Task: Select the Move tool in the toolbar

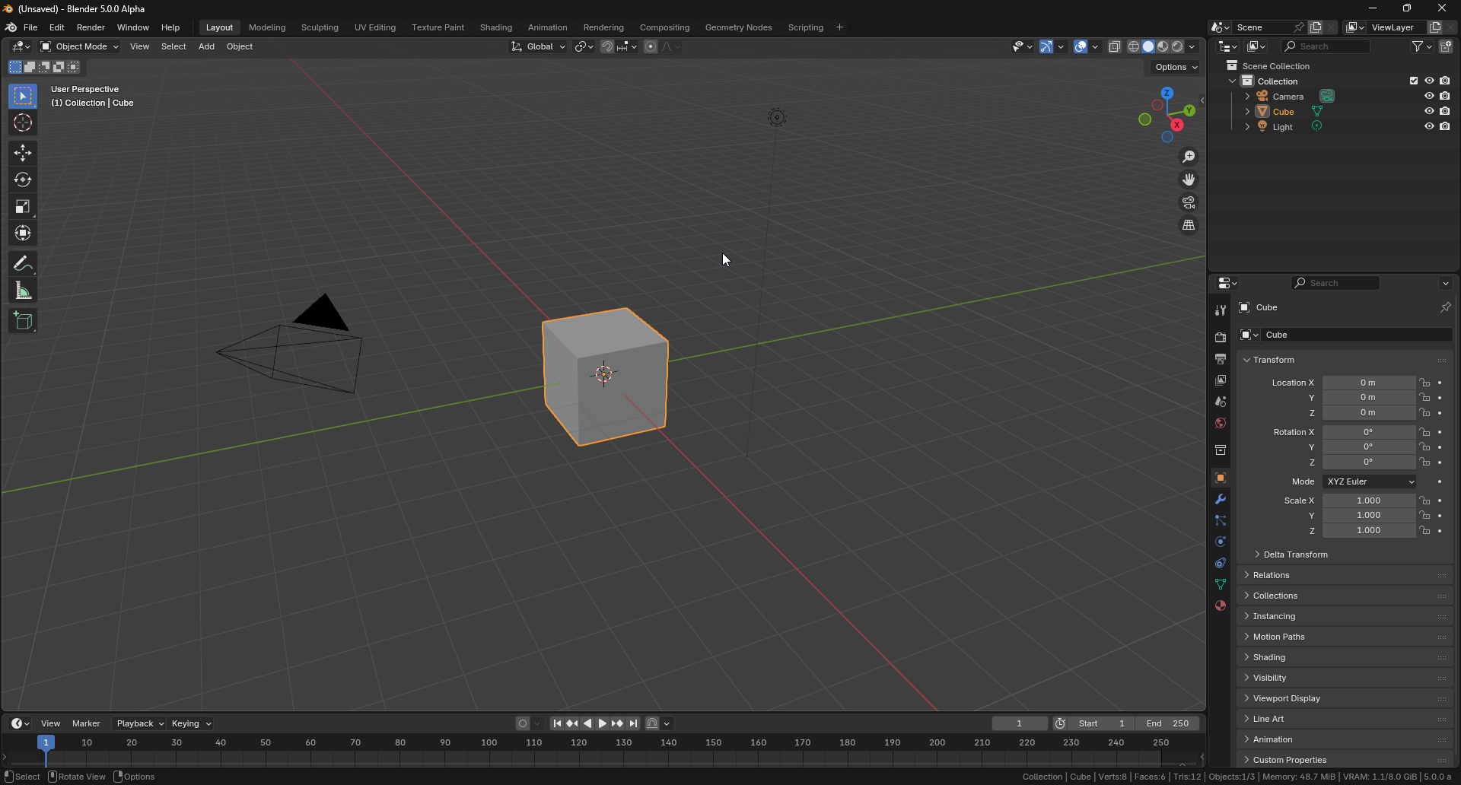Action: click(x=23, y=153)
